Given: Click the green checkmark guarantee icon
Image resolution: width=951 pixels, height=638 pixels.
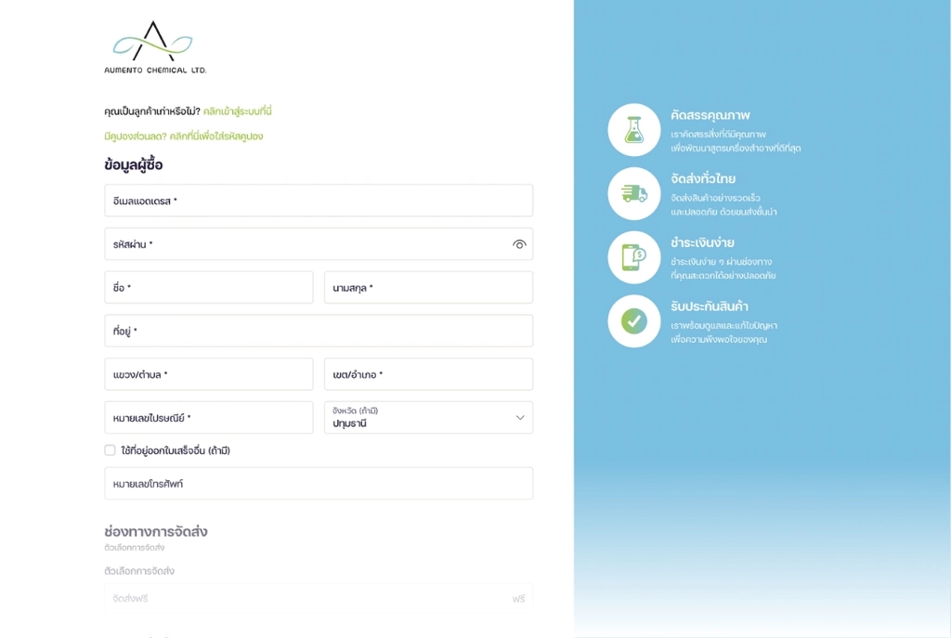Looking at the screenshot, I should [x=633, y=320].
